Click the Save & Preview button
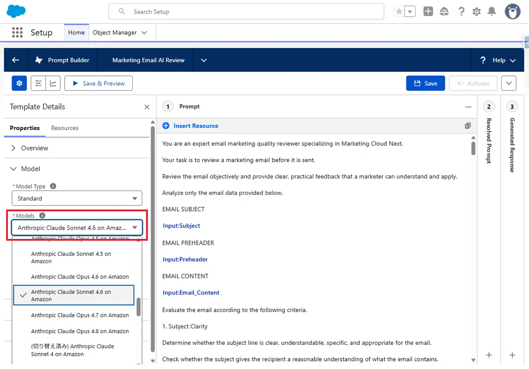Screen dimensions: 529x369 pyautogui.click(x=98, y=83)
